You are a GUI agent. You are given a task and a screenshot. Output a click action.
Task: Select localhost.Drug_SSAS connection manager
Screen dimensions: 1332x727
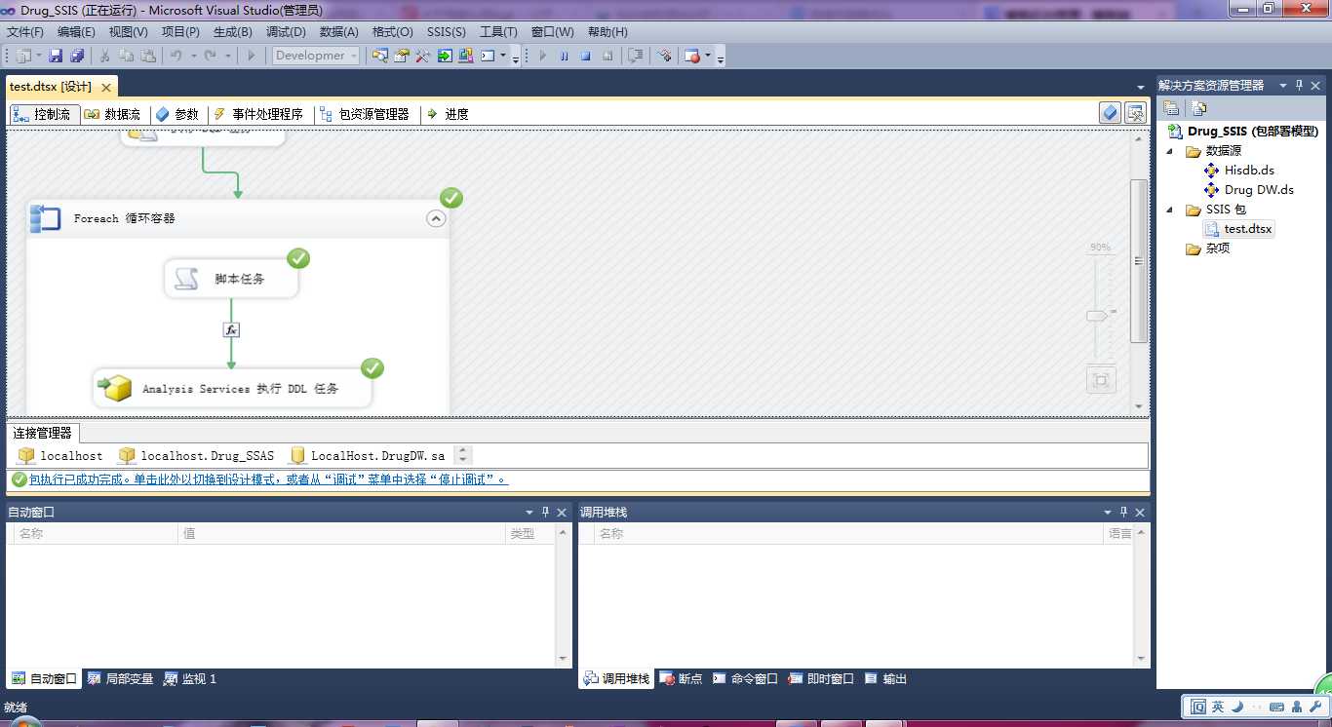coord(196,455)
